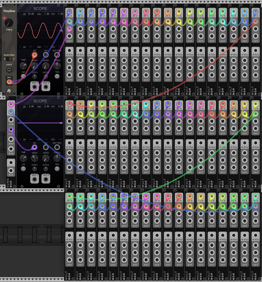
Task: Click the GAIN2 knob on the sine-wave SCOPE
Action: 46,66
